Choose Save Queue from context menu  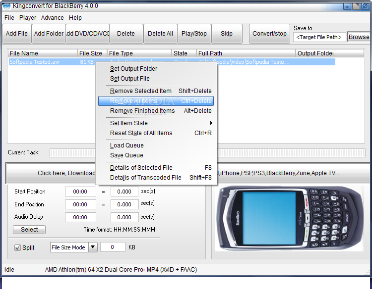point(156,155)
